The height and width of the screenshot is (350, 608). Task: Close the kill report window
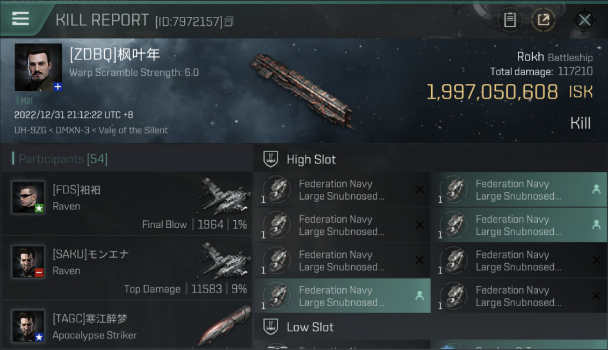(584, 20)
